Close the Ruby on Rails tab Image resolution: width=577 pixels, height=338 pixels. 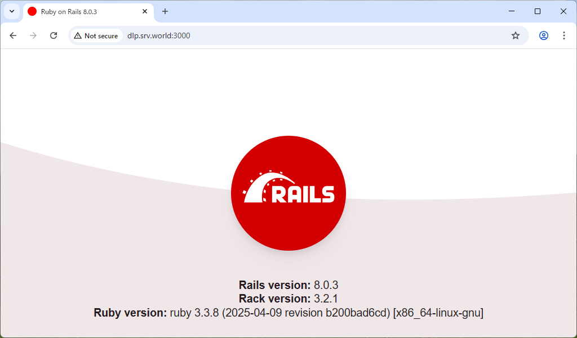(145, 11)
